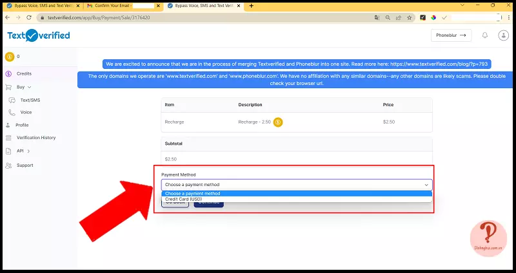This screenshot has width=516, height=273.
Task: Open Credits in the sidebar
Action: pos(24,73)
